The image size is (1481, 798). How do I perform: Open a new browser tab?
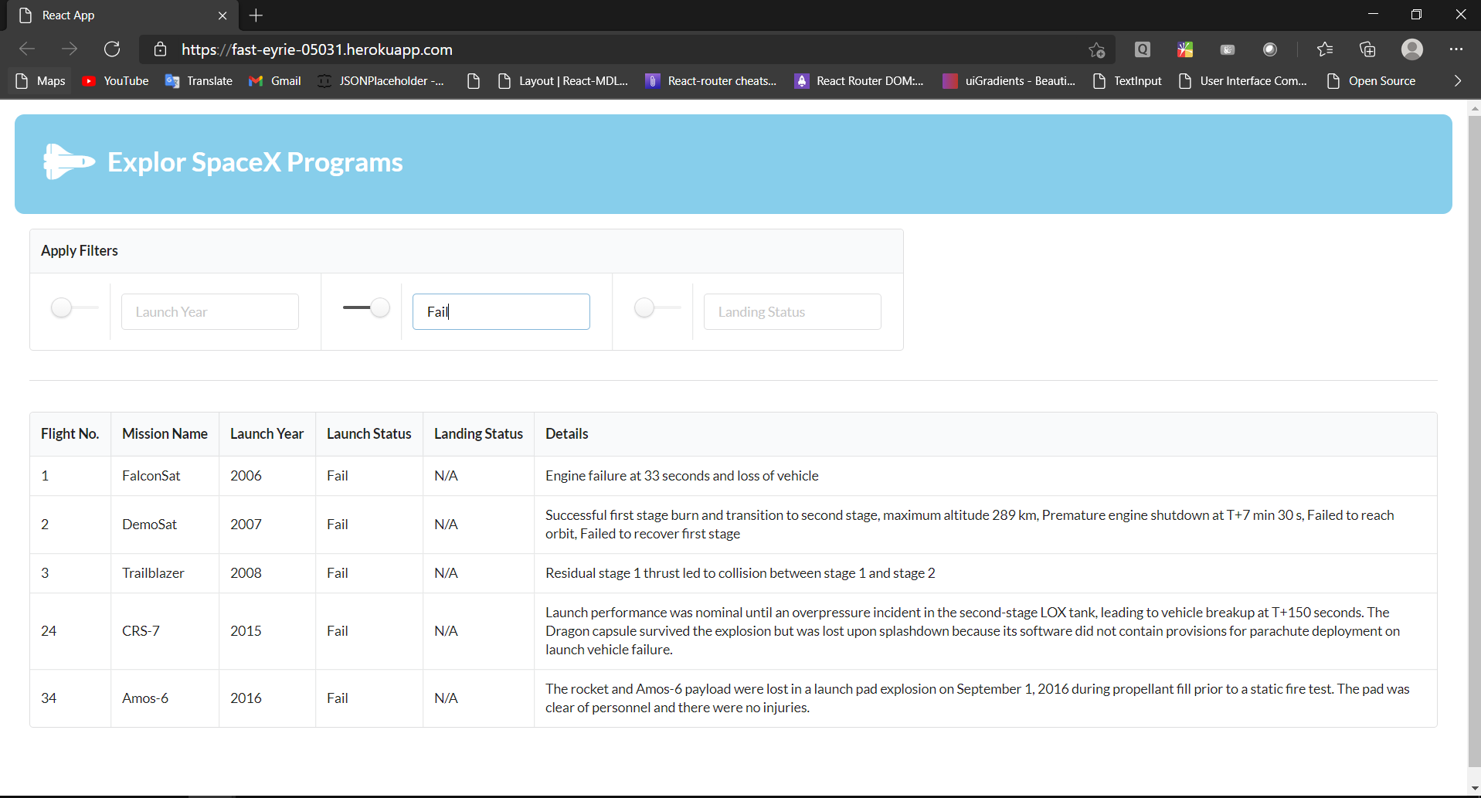[256, 15]
